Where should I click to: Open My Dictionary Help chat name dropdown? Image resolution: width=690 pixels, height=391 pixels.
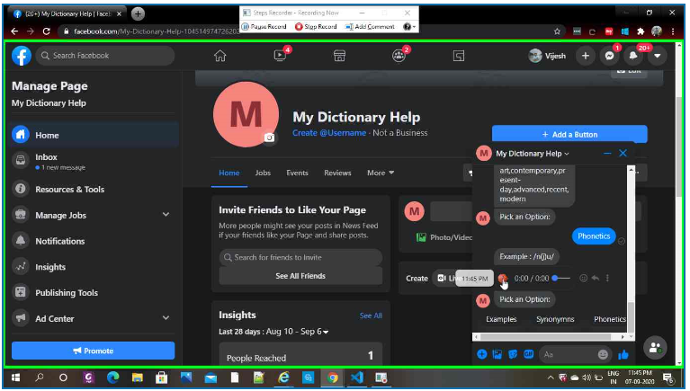tap(533, 154)
